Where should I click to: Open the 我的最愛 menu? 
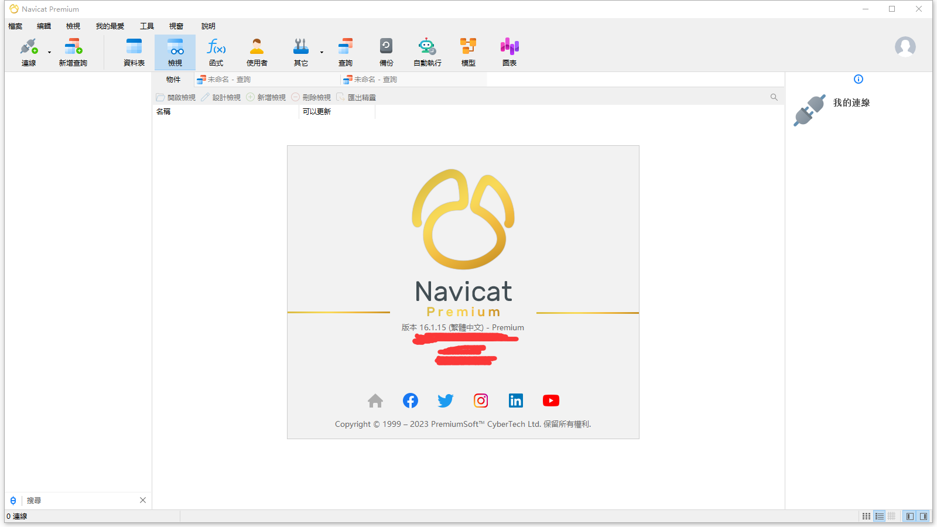(x=110, y=26)
